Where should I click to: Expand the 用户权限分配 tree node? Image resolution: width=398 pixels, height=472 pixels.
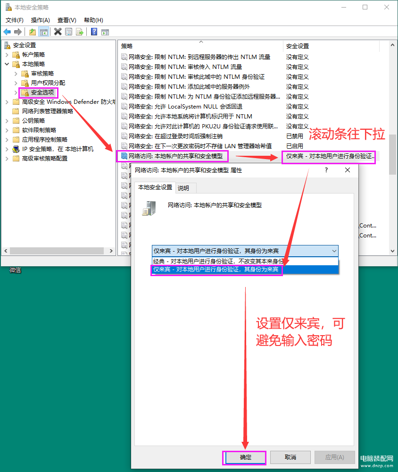coord(16,83)
